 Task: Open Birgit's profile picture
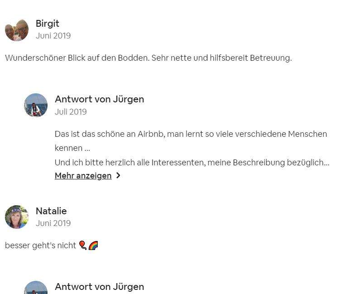point(17,30)
